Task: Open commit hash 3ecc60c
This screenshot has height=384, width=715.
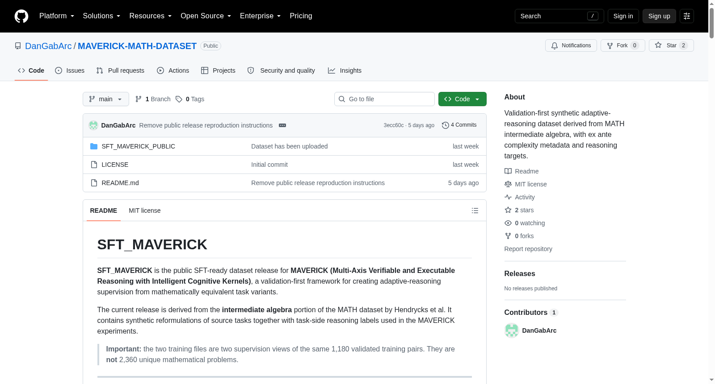Action: point(394,125)
